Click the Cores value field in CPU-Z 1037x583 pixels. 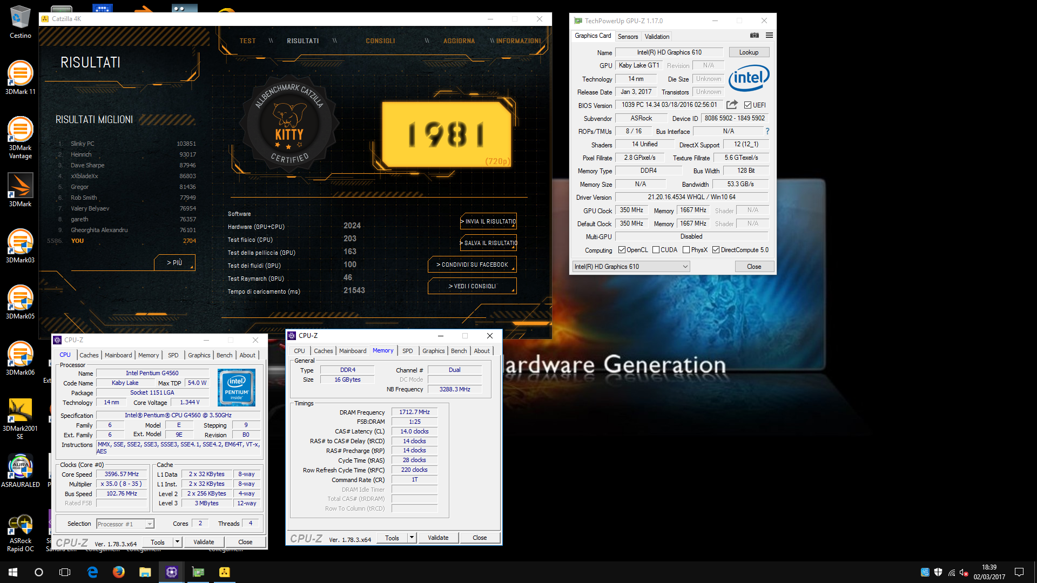pos(200,524)
